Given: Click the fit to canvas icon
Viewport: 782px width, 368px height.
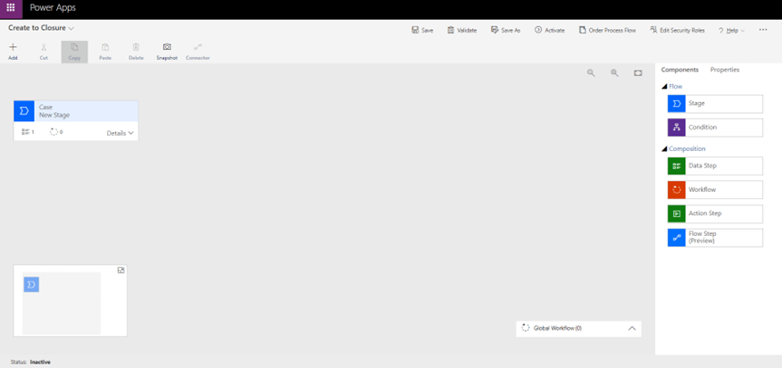Looking at the screenshot, I should point(638,73).
